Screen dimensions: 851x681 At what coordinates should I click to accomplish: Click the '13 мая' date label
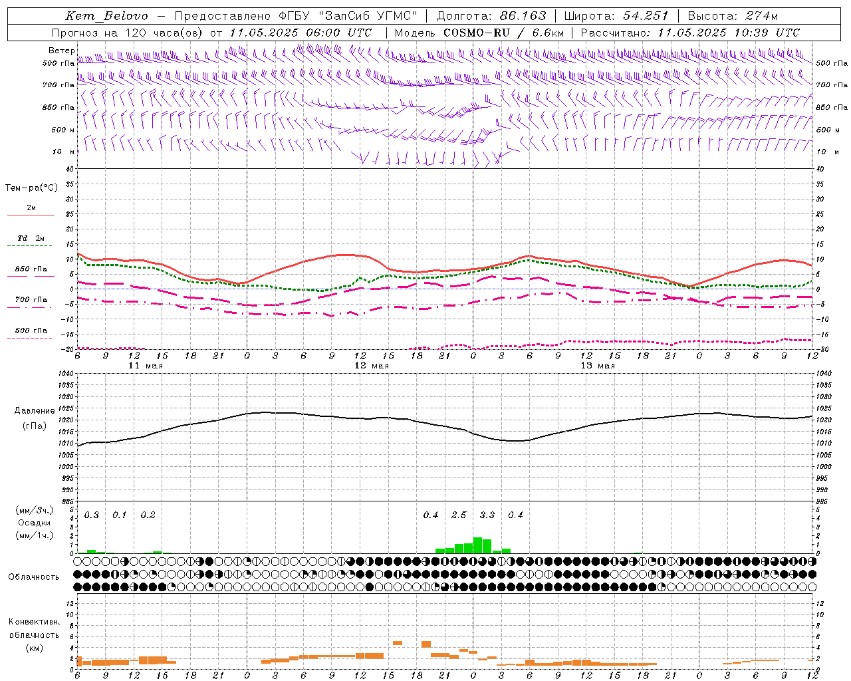598,366
